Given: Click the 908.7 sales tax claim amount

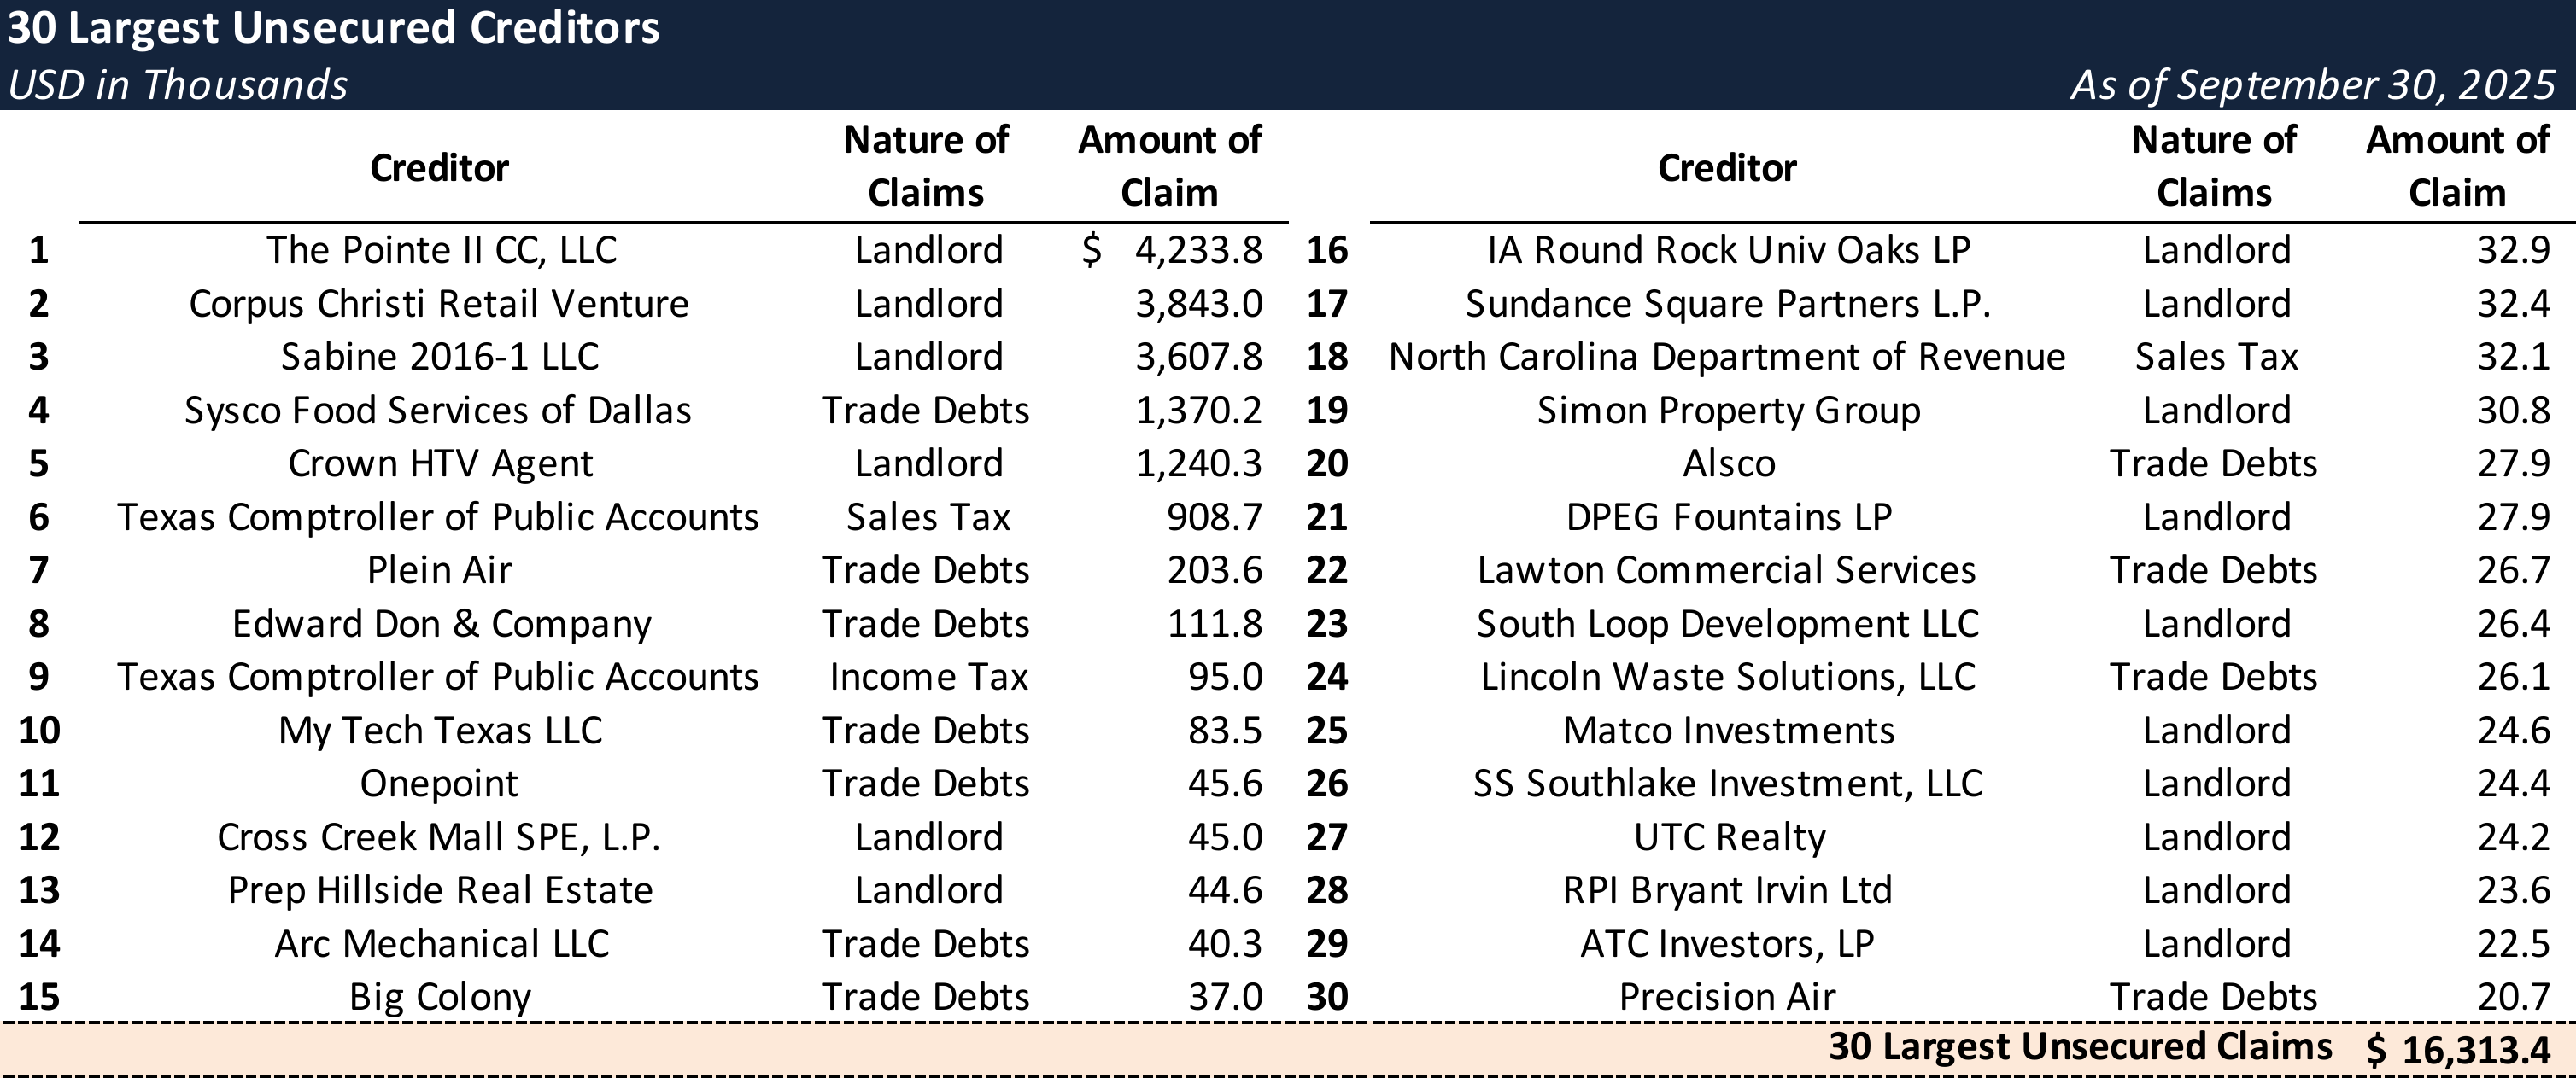Looking at the screenshot, I should point(1214,517).
